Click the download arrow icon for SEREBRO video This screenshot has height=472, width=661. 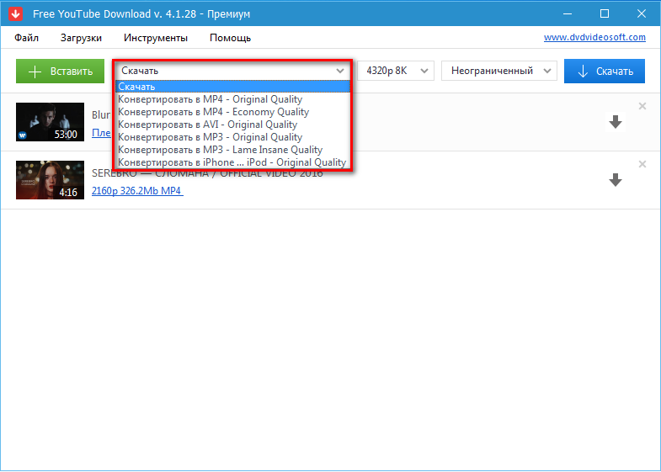[x=615, y=180]
